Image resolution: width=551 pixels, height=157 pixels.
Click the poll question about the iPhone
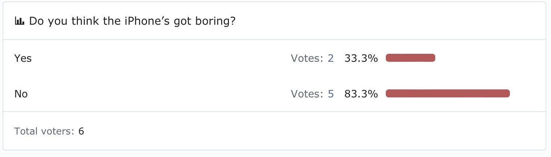[132, 21]
